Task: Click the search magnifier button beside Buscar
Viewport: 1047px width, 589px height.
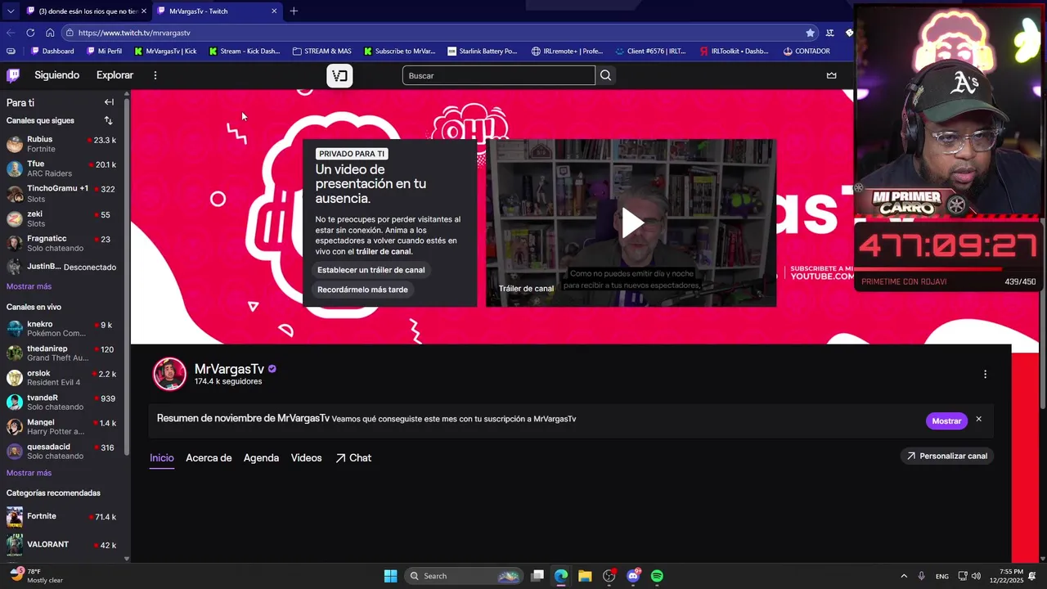Action: point(605,75)
